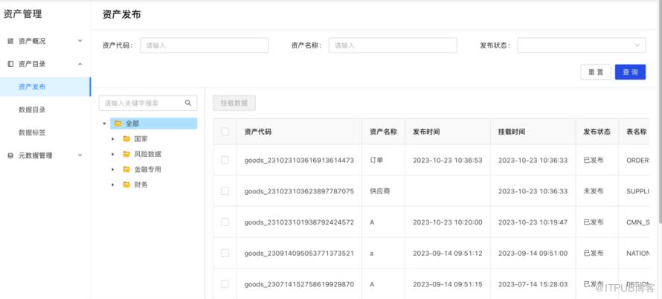Click the 资产概况 sidebar icon

click(10, 40)
